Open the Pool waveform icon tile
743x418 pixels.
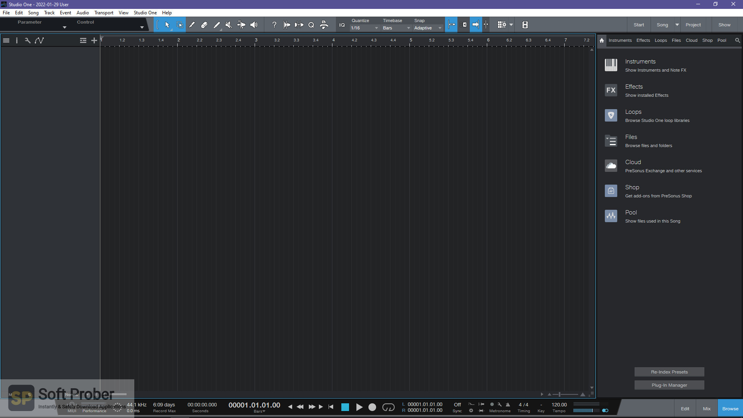(x=611, y=216)
